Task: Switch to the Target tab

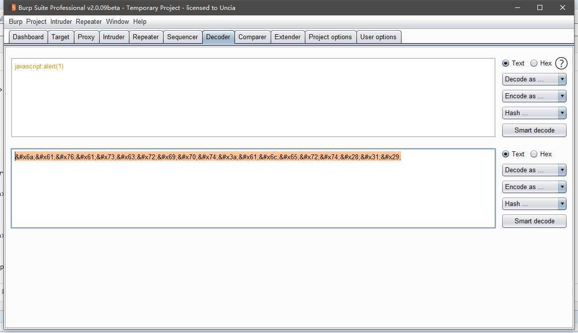Action: [x=60, y=37]
